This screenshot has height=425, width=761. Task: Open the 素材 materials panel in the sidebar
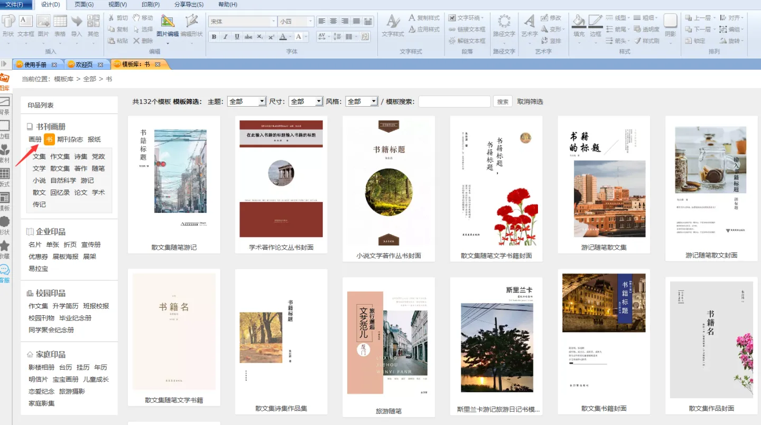(x=5, y=153)
